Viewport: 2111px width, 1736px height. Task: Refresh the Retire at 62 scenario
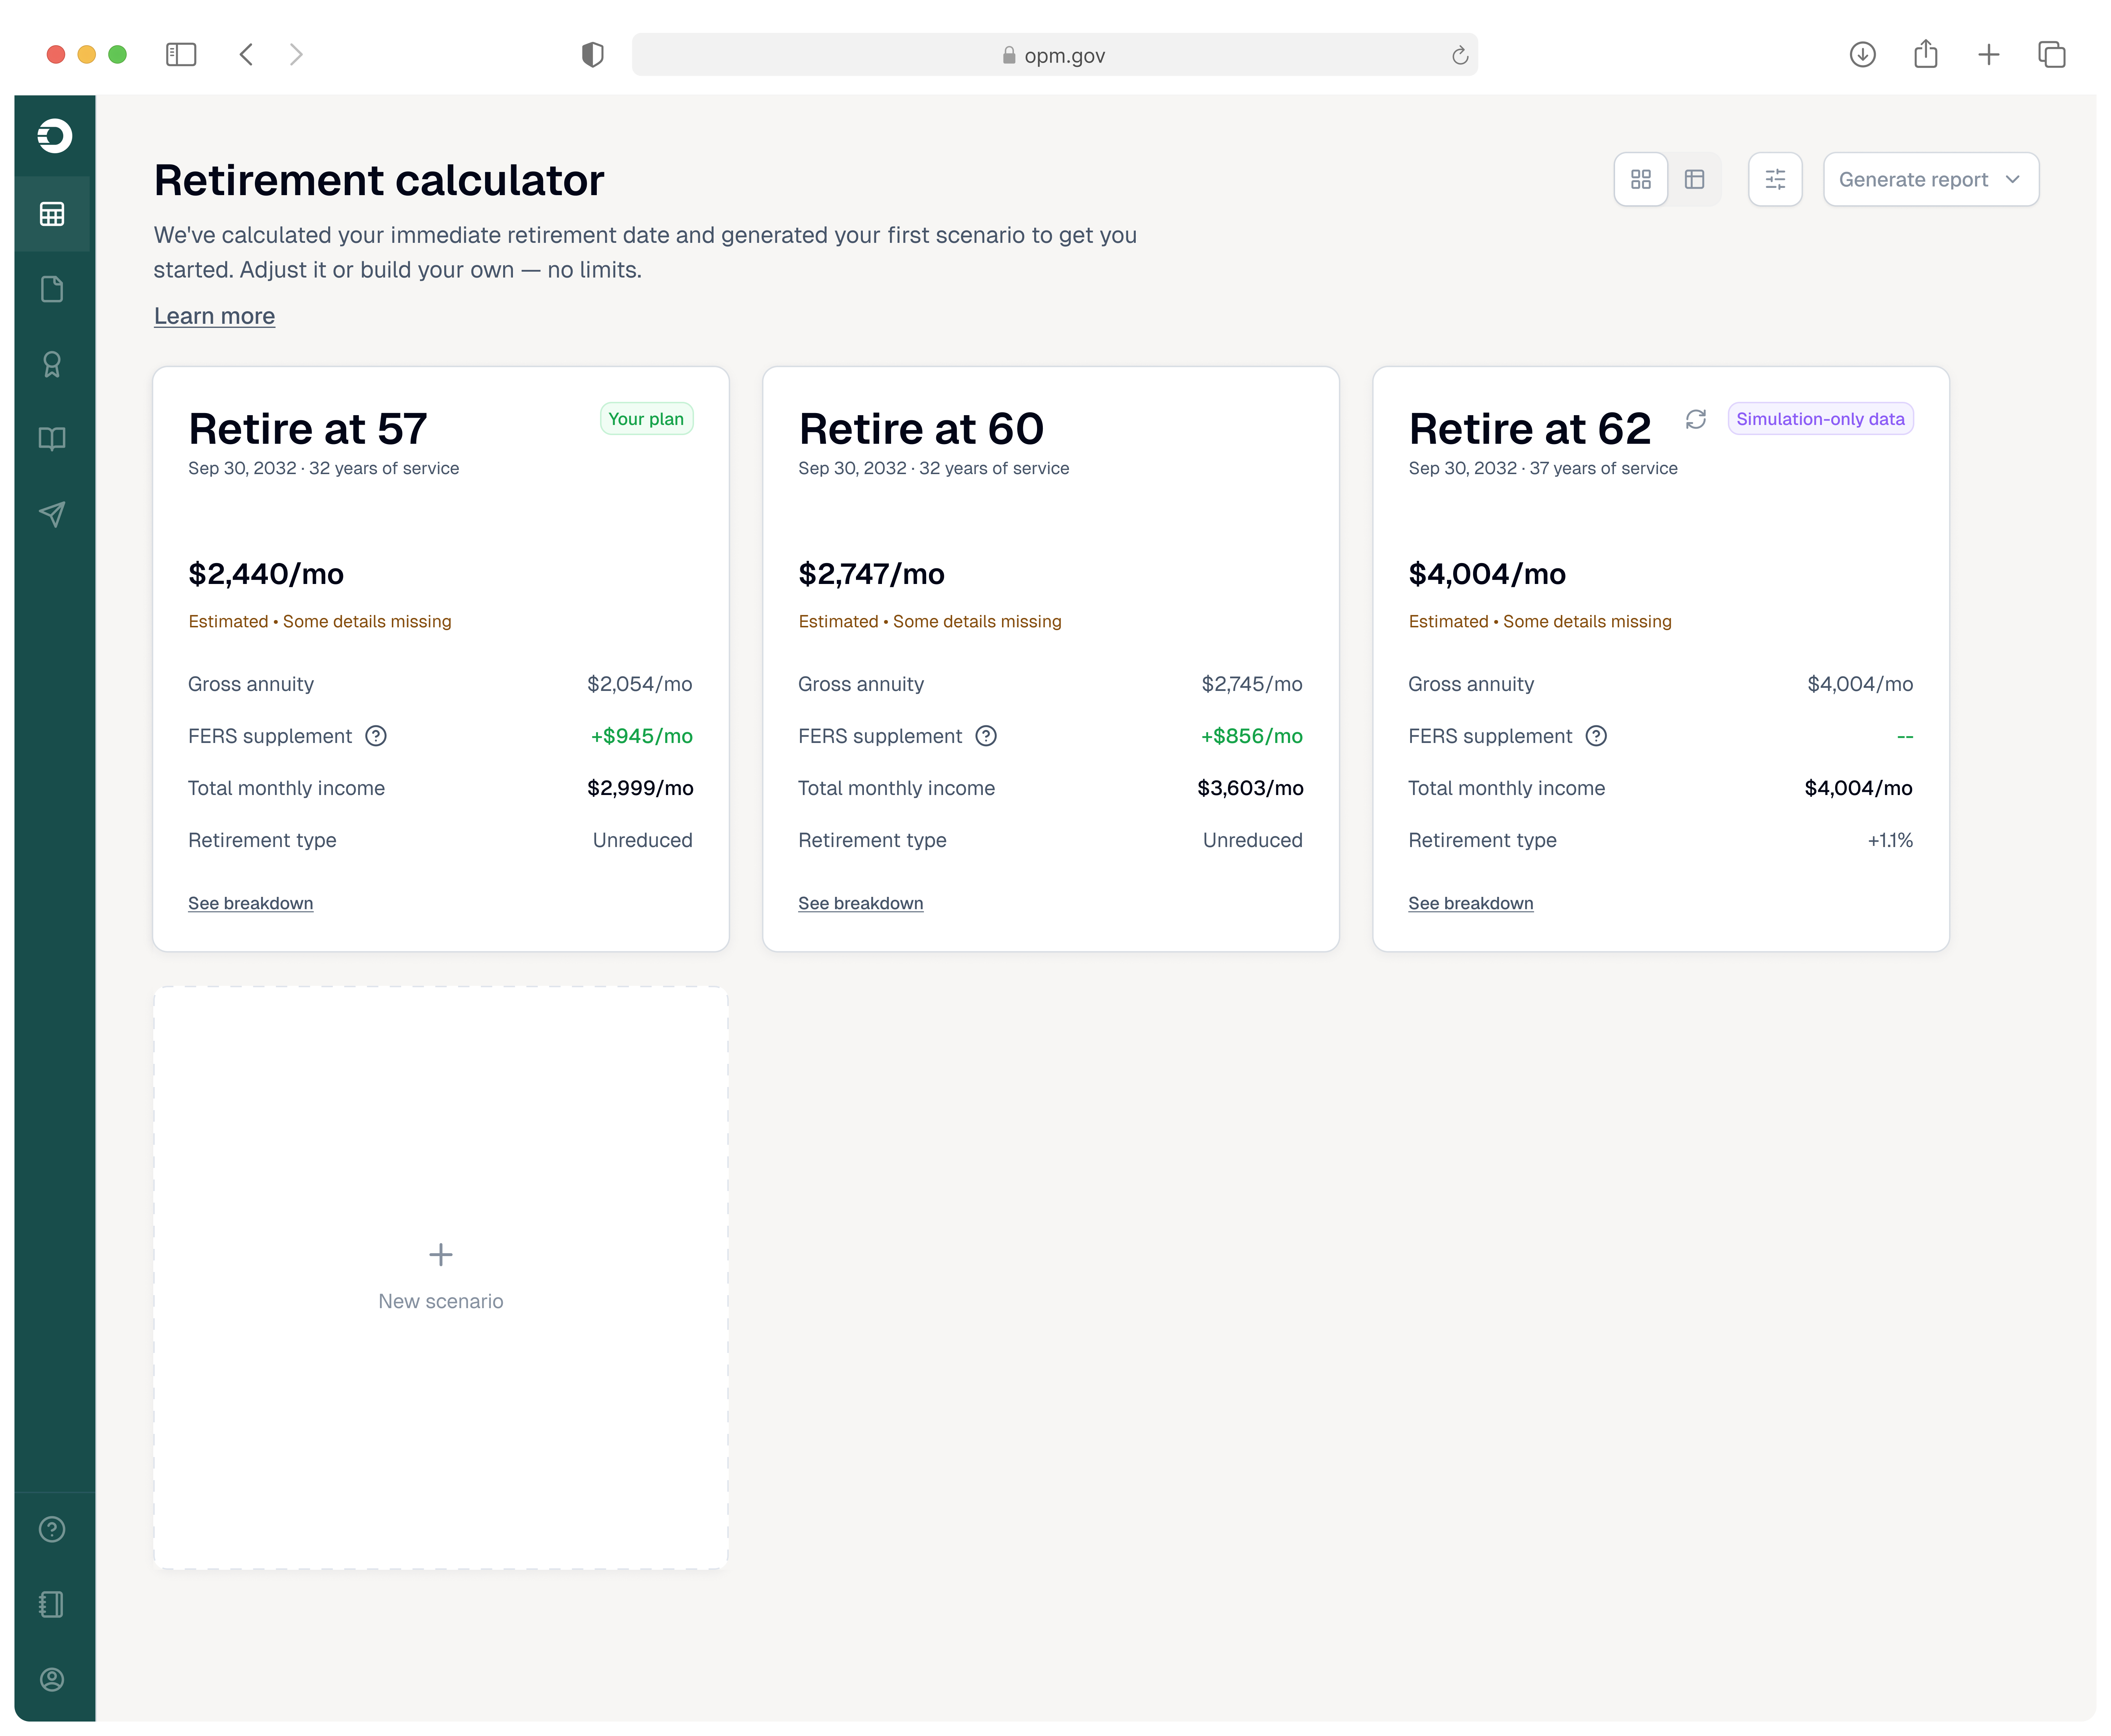[x=1696, y=419]
